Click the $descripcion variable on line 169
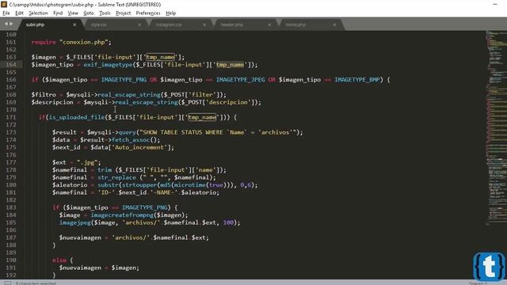 click(x=52, y=102)
